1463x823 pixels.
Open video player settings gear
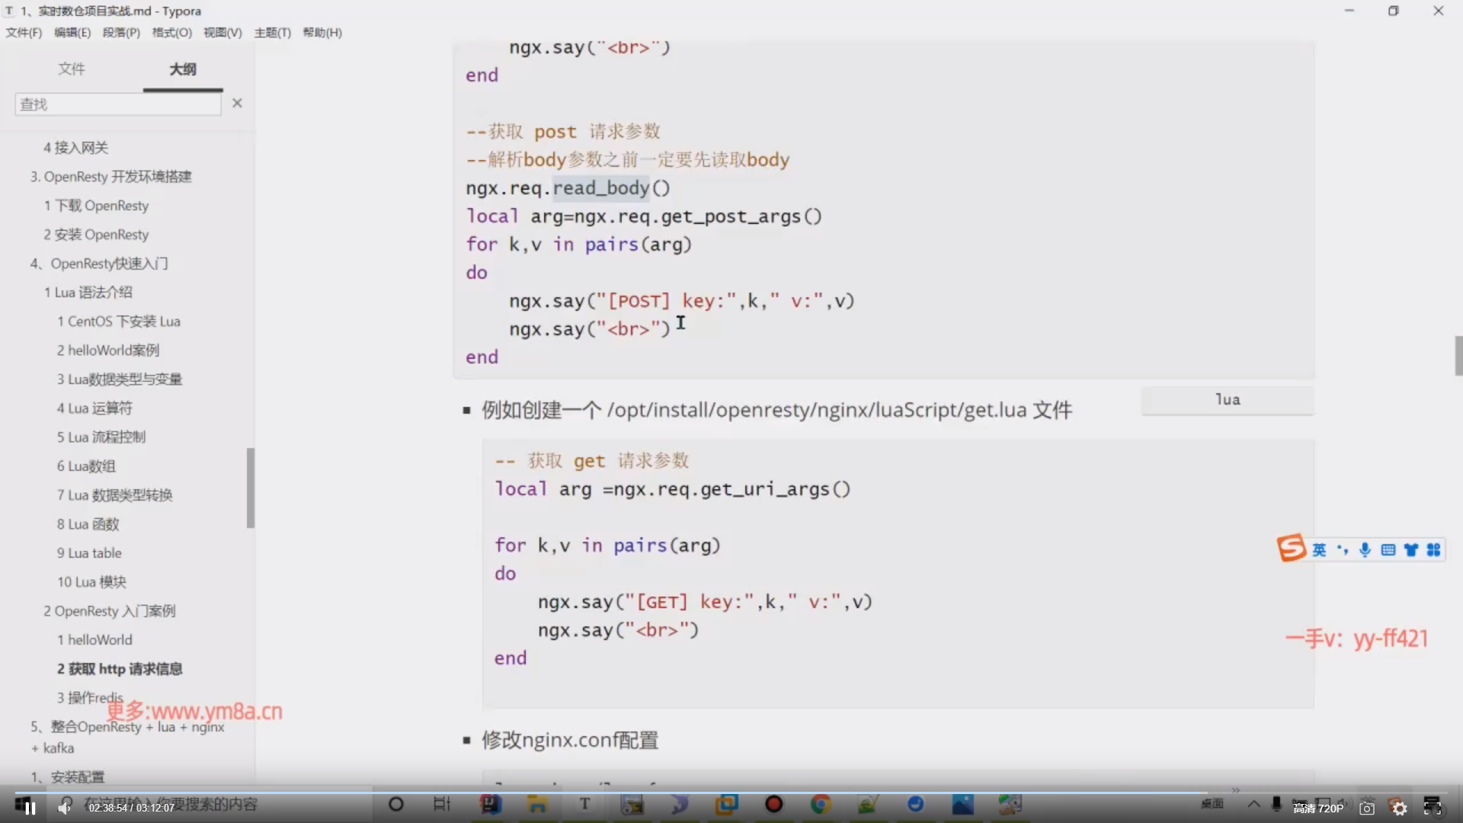coord(1400,809)
